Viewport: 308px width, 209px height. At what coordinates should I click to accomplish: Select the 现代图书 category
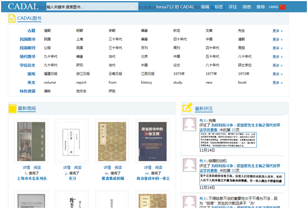tap(27, 56)
